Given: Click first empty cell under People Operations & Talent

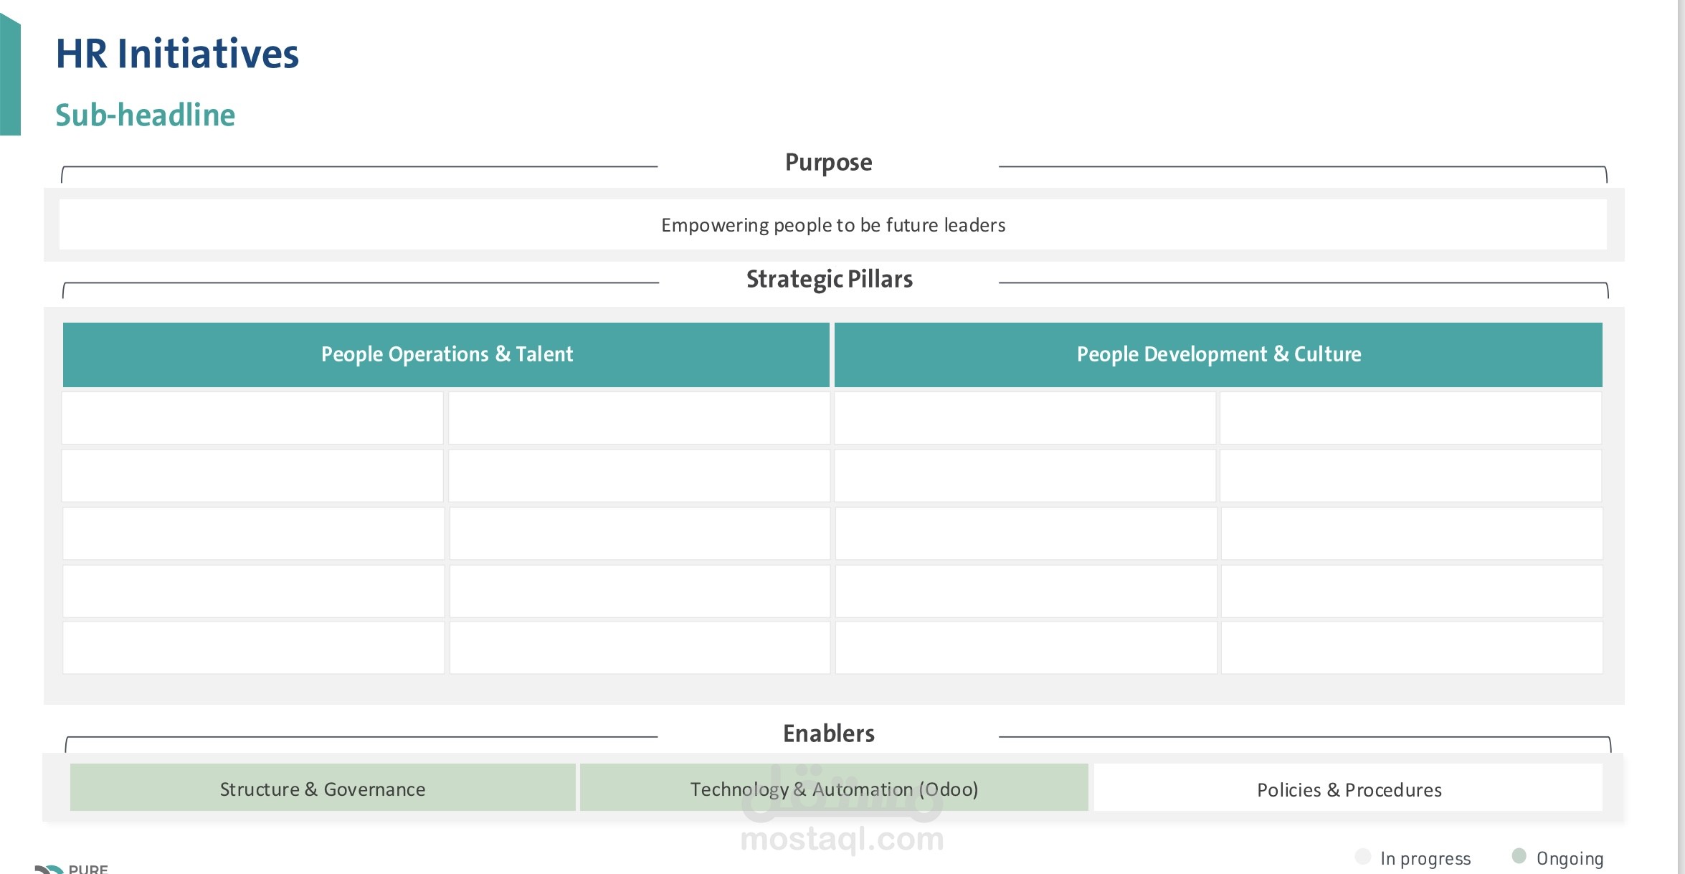Looking at the screenshot, I should [x=252, y=418].
